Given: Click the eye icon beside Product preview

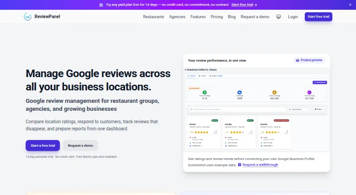Looking at the screenshot, I should 297,60.
